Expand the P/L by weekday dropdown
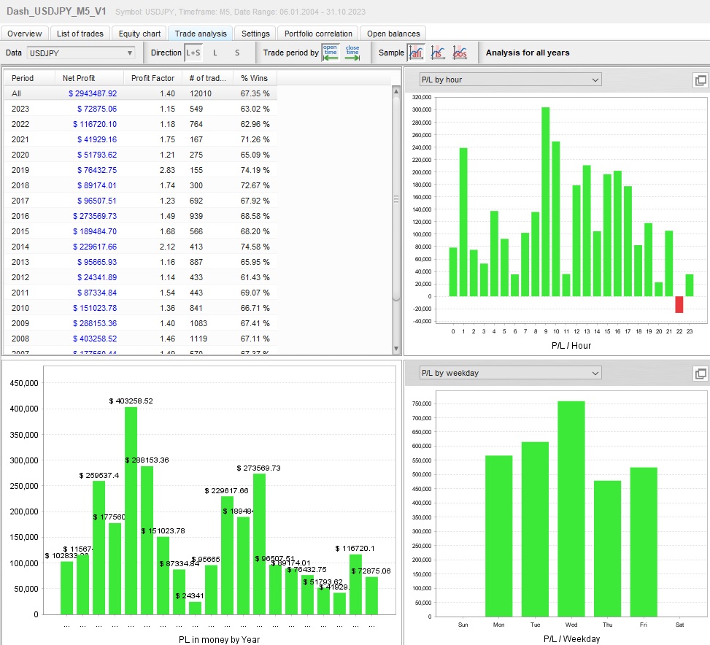The height and width of the screenshot is (645, 710). tap(510, 373)
